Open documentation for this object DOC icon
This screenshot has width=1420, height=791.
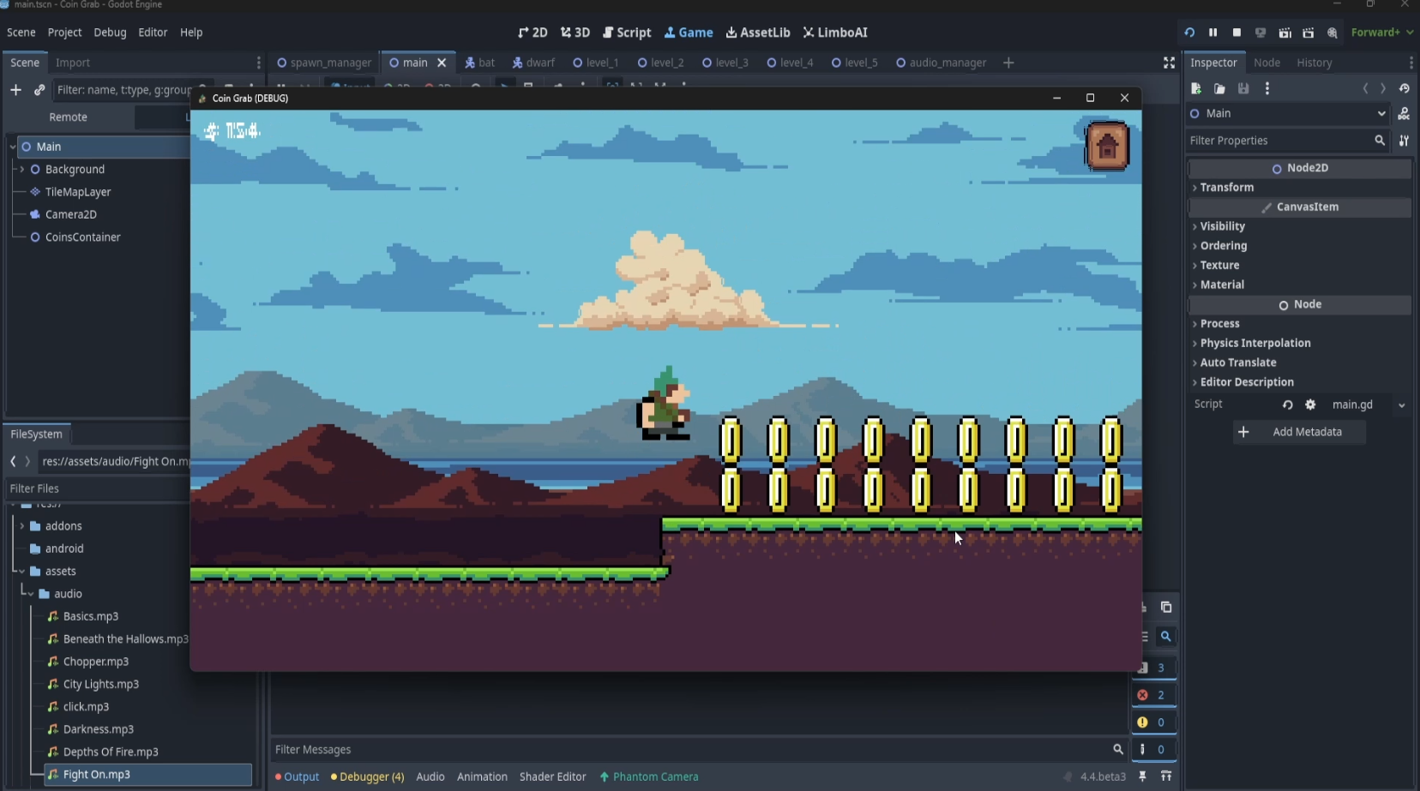pyautogui.click(x=1404, y=113)
